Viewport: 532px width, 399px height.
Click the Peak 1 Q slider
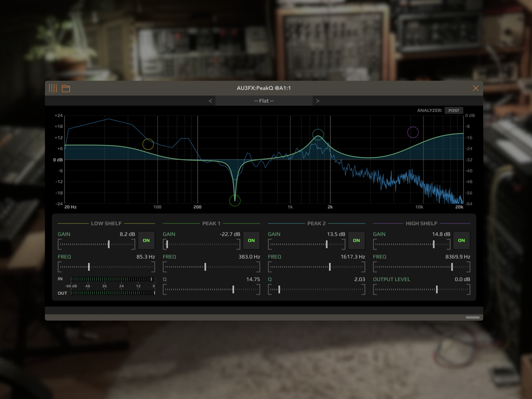pos(211,289)
